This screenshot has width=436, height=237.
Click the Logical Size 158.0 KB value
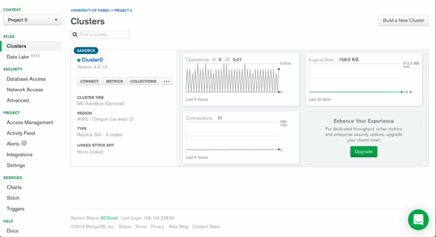click(348, 60)
